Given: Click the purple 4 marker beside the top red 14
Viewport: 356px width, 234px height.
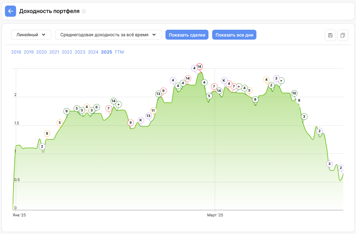Looking at the screenshot, I should 194,68.
